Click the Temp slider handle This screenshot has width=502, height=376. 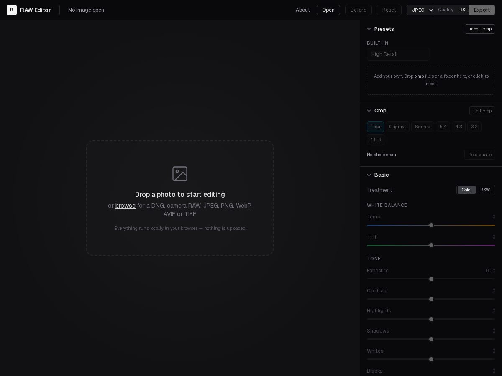coord(431,225)
